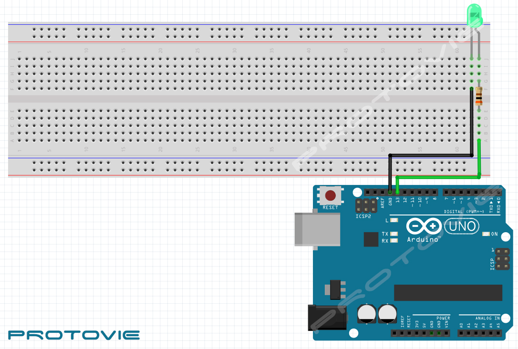Click the UNO label badge

click(x=461, y=226)
